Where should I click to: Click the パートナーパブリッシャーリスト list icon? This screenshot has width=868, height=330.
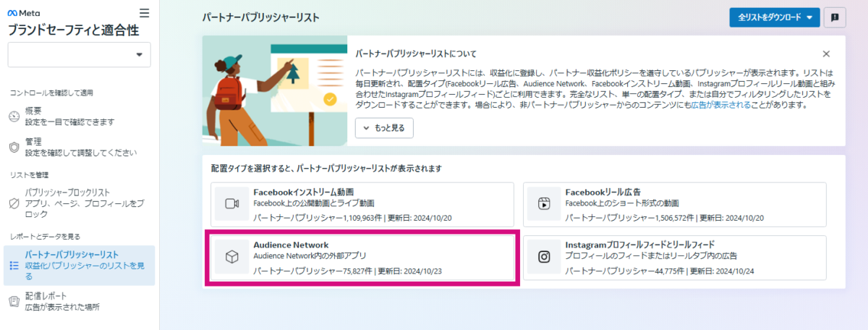click(14, 266)
